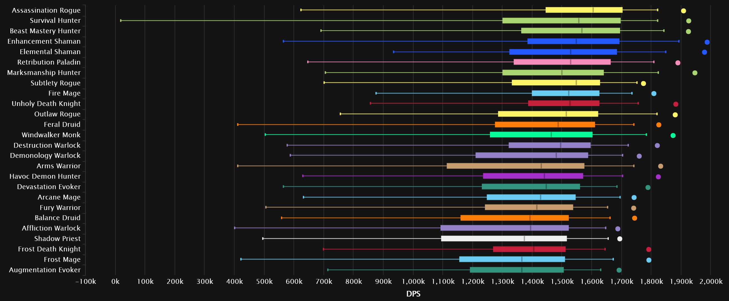Click the Assassination Rogue outlier dot
Viewport: 729px width, 301px height.
pos(683,11)
